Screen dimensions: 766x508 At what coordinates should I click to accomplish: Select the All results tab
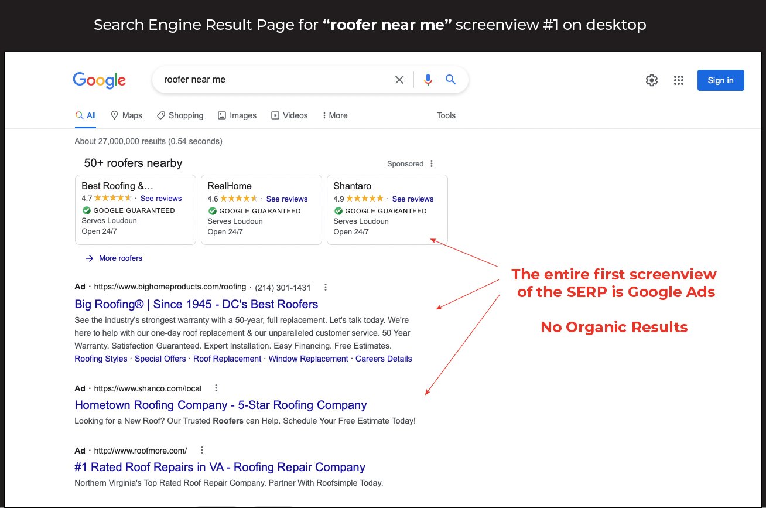point(86,115)
